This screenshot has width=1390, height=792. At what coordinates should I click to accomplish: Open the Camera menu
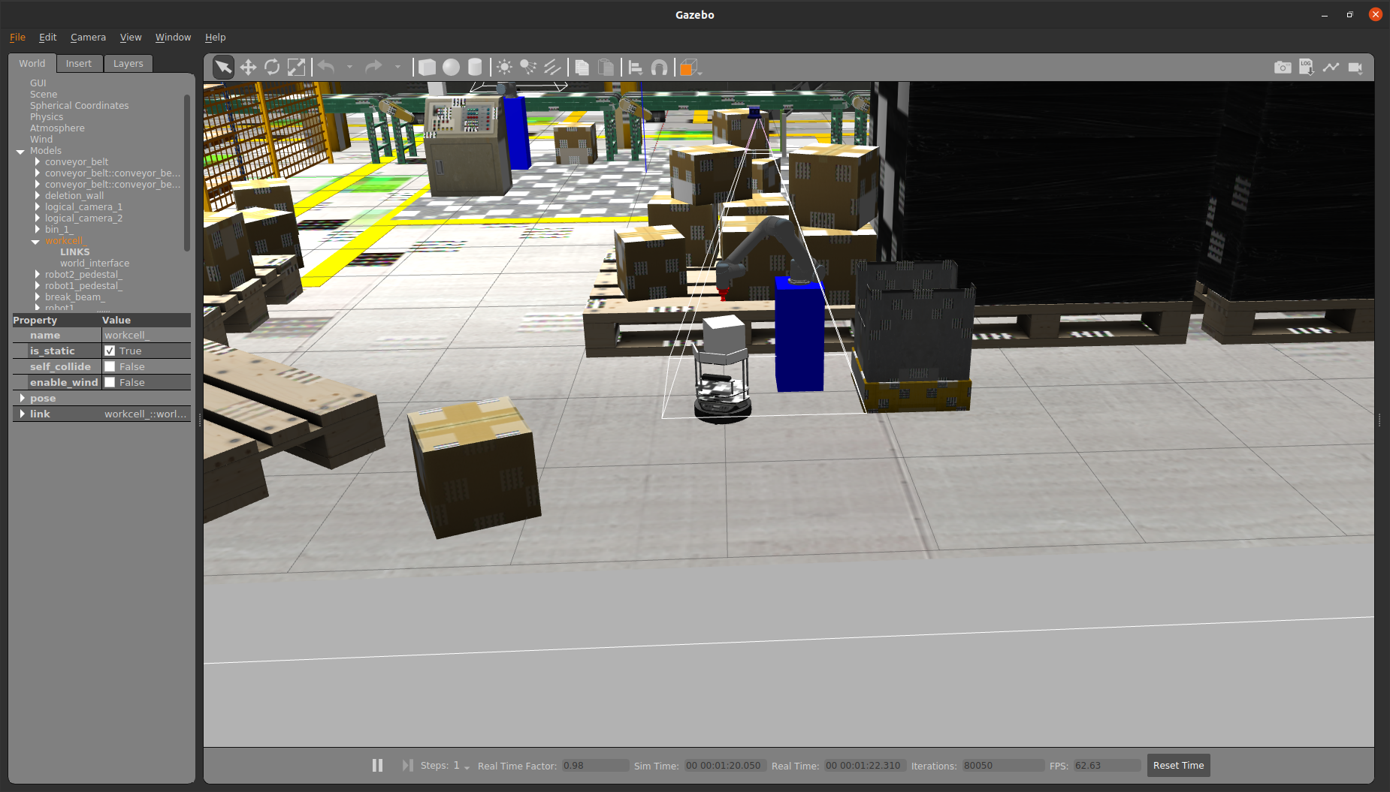point(88,37)
